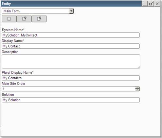This screenshot has width=162, height=138.
Task: Open the Main Form dropdown arrow
Action: tap(71, 11)
